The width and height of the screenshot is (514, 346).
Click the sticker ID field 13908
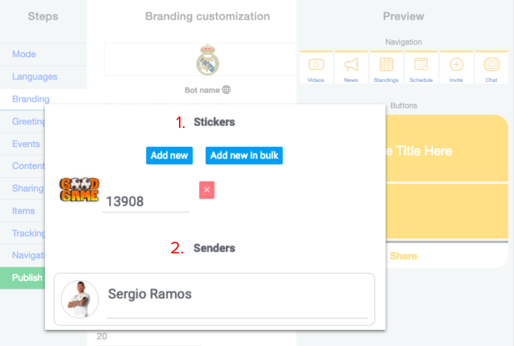pos(145,201)
